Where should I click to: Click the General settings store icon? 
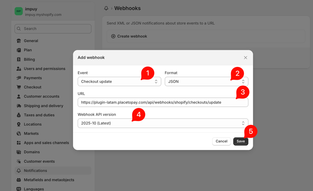19,41
